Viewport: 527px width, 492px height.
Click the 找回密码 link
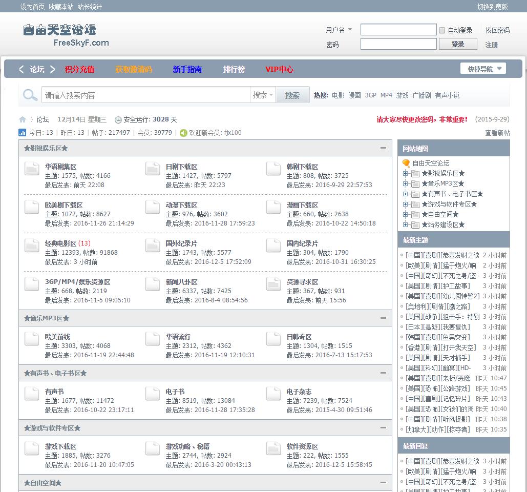point(497,30)
